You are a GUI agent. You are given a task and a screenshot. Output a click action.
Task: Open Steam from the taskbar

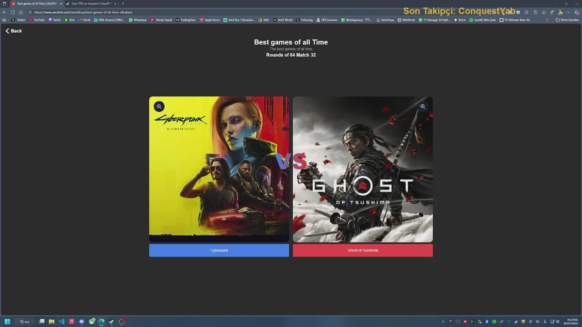coord(111,322)
